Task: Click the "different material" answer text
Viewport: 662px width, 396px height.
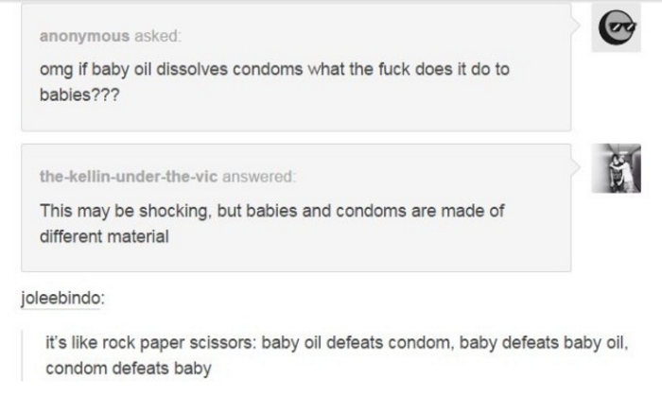Action: pos(103,236)
